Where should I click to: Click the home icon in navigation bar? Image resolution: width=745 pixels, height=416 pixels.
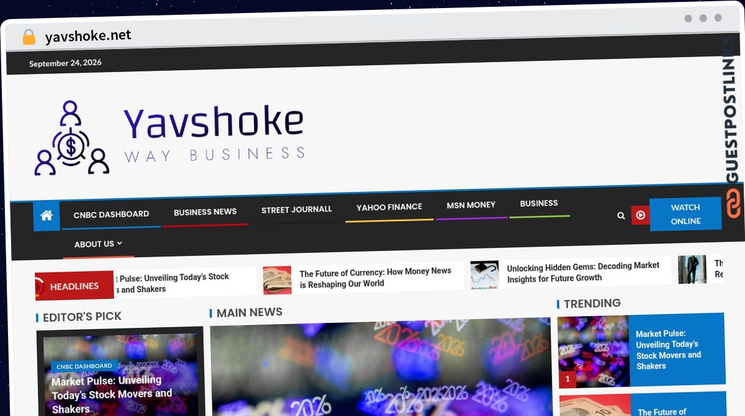pyautogui.click(x=47, y=216)
